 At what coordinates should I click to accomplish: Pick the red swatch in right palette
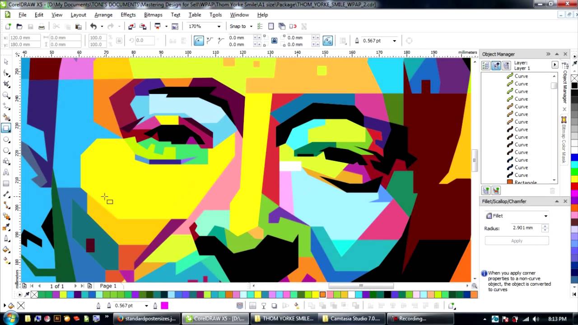(x=574, y=186)
